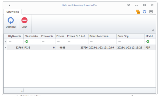Collapse the ribbon with the chevron

tap(153, 30)
